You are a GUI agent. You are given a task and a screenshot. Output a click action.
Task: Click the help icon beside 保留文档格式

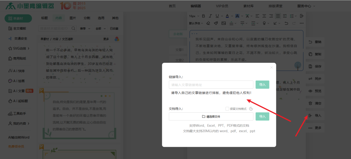(x=251, y=109)
